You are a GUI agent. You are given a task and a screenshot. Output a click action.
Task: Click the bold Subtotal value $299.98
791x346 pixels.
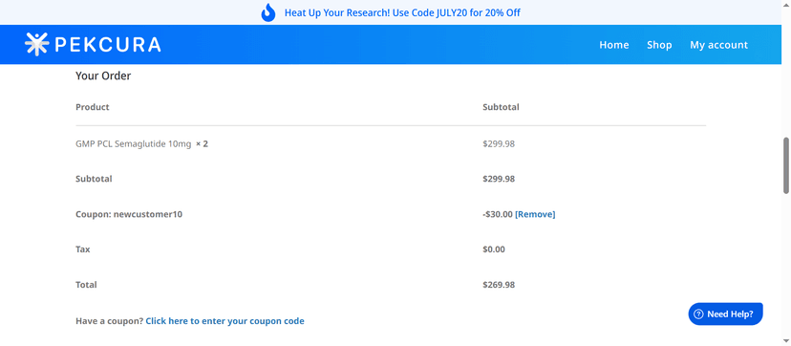[x=499, y=179]
